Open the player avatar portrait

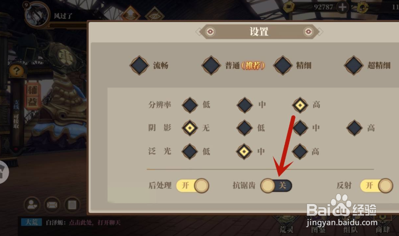click(37, 14)
